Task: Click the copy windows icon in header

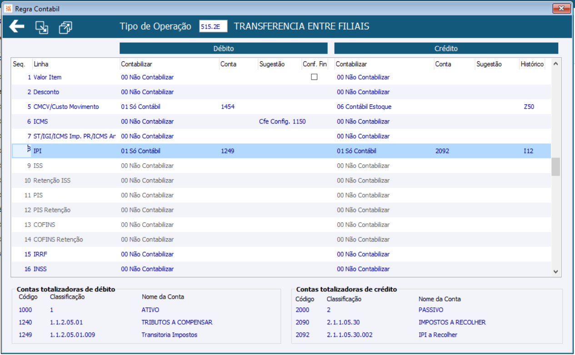Action: [65, 28]
